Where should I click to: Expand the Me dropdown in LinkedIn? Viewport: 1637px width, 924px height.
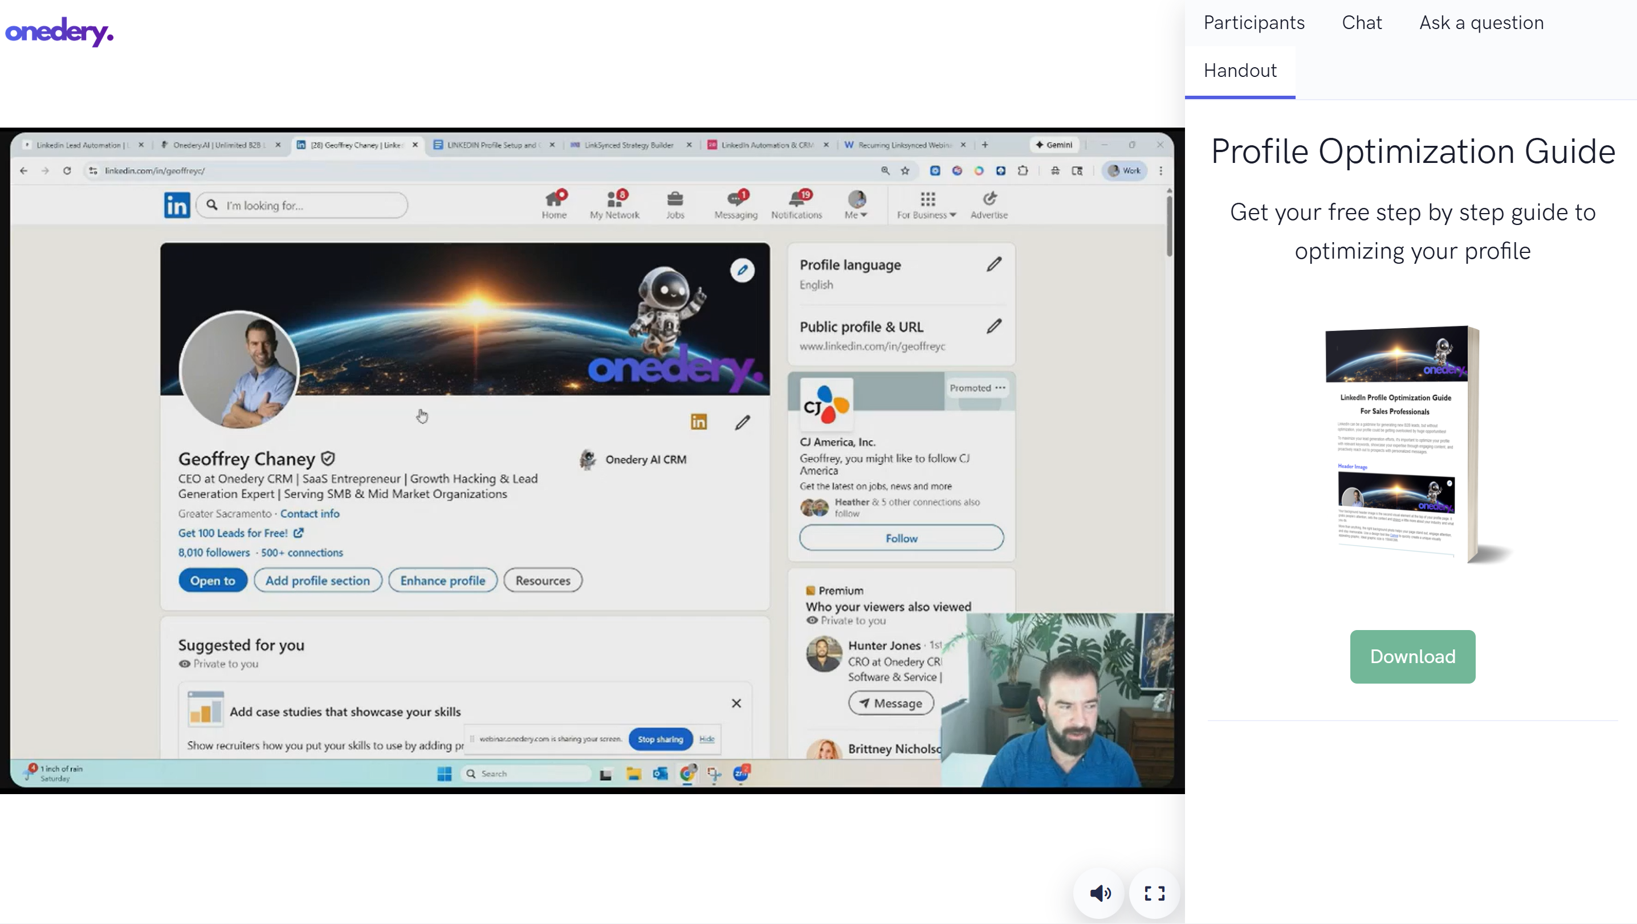click(856, 205)
